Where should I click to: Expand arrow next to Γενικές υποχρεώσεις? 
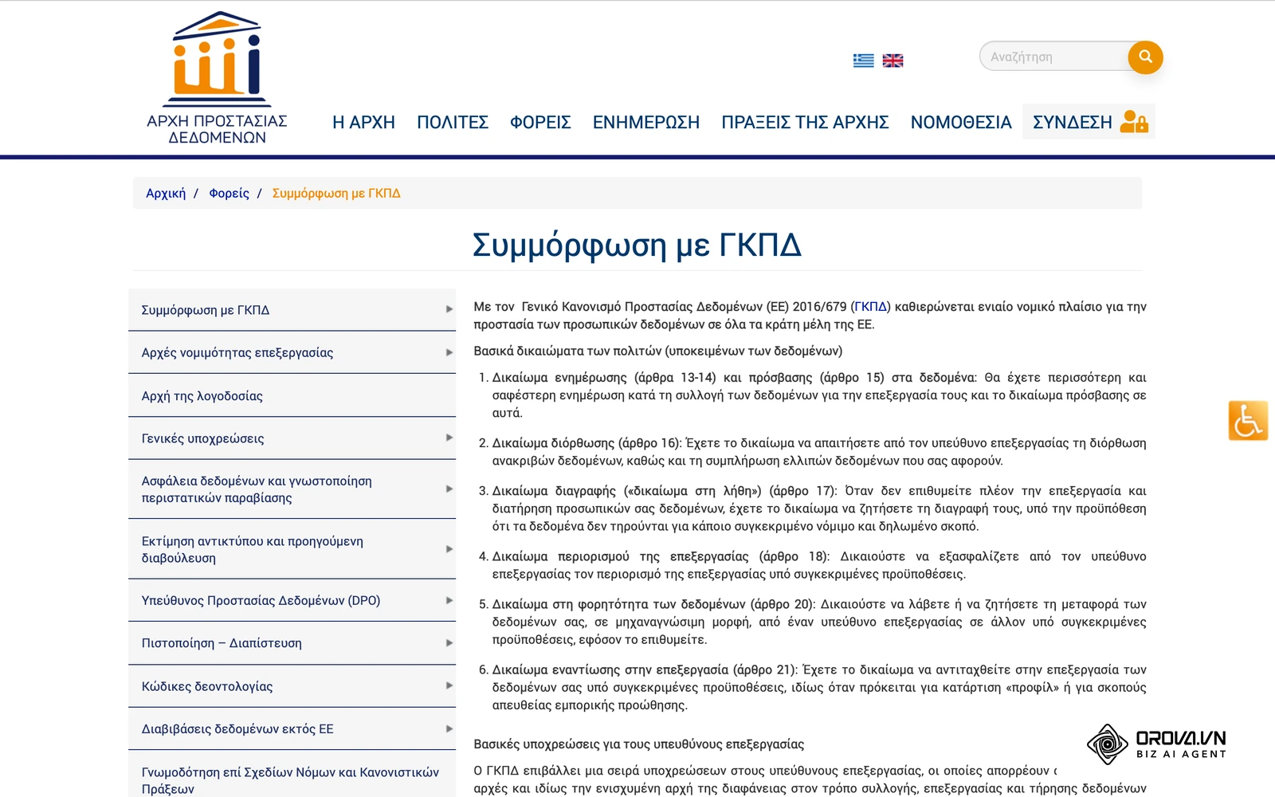[449, 438]
